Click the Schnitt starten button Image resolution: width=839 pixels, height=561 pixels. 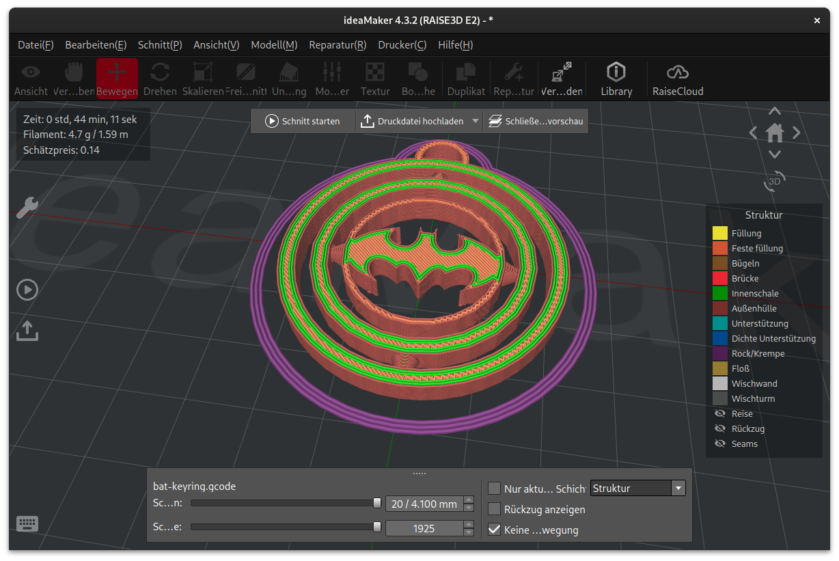coord(303,121)
